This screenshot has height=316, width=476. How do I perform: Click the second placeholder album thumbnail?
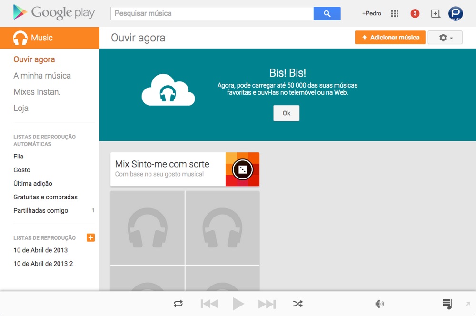point(222,227)
